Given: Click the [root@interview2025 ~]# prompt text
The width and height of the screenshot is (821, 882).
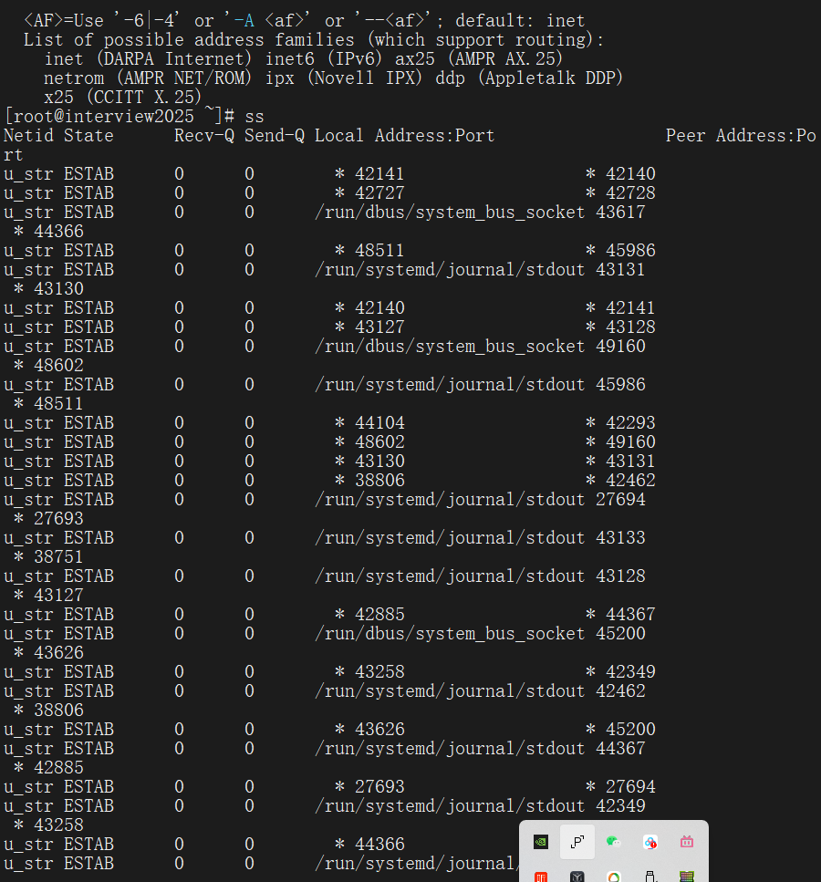Looking at the screenshot, I should click(120, 117).
